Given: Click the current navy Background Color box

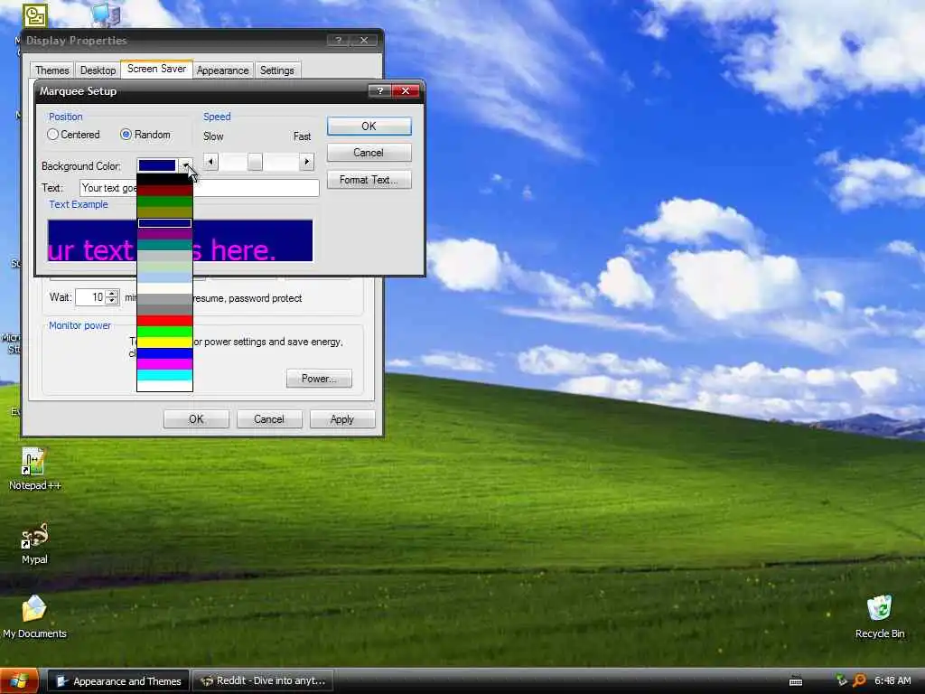Looking at the screenshot, I should tap(157, 165).
